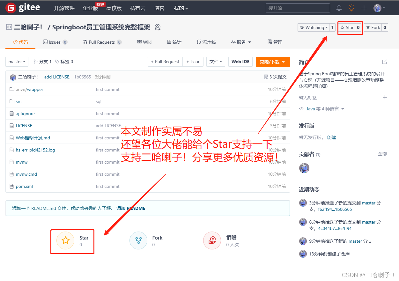Viewport: 399px width, 281px height.
Task: Expand the 我的 menu in header
Action: (x=181, y=8)
